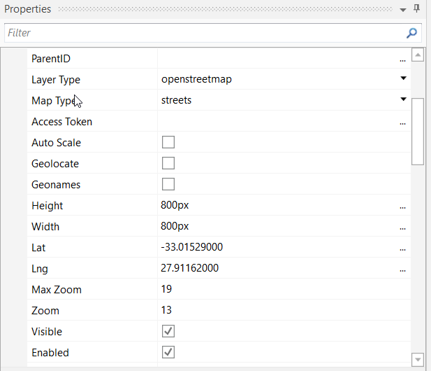431x371 pixels.
Task: Click the scrollbar up arrow
Action: (418, 55)
